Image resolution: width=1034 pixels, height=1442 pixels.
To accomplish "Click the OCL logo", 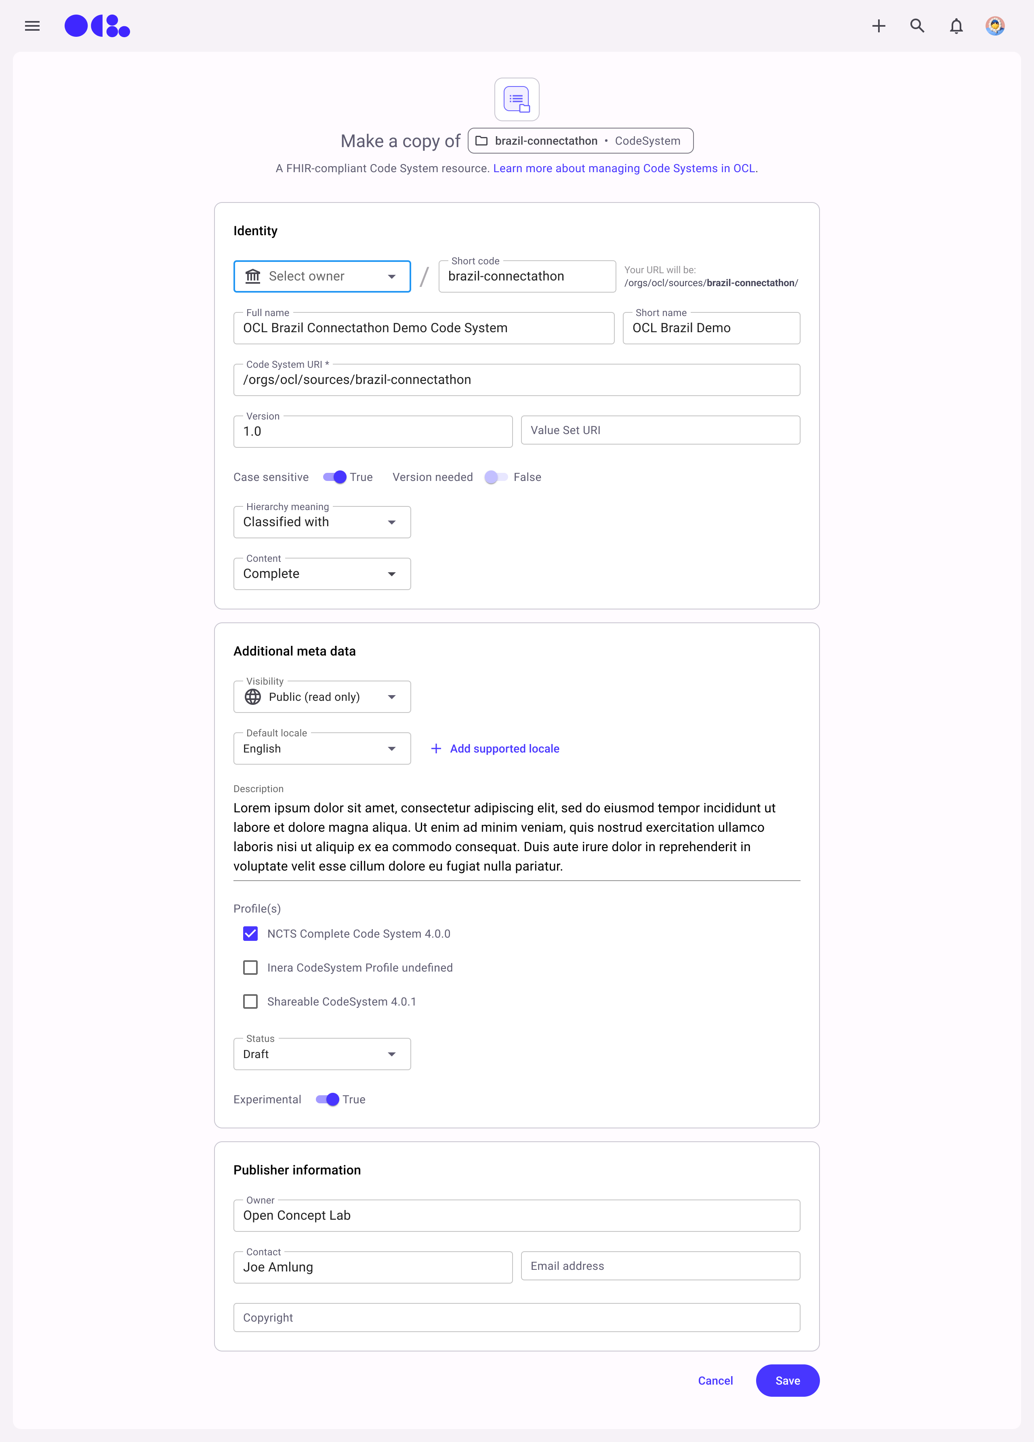I will tap(97, 26).
